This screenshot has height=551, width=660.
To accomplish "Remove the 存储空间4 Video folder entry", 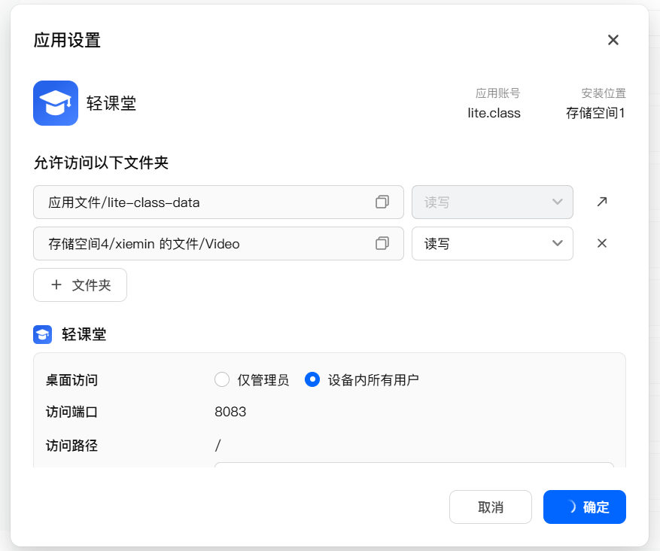I will [602, 243].
